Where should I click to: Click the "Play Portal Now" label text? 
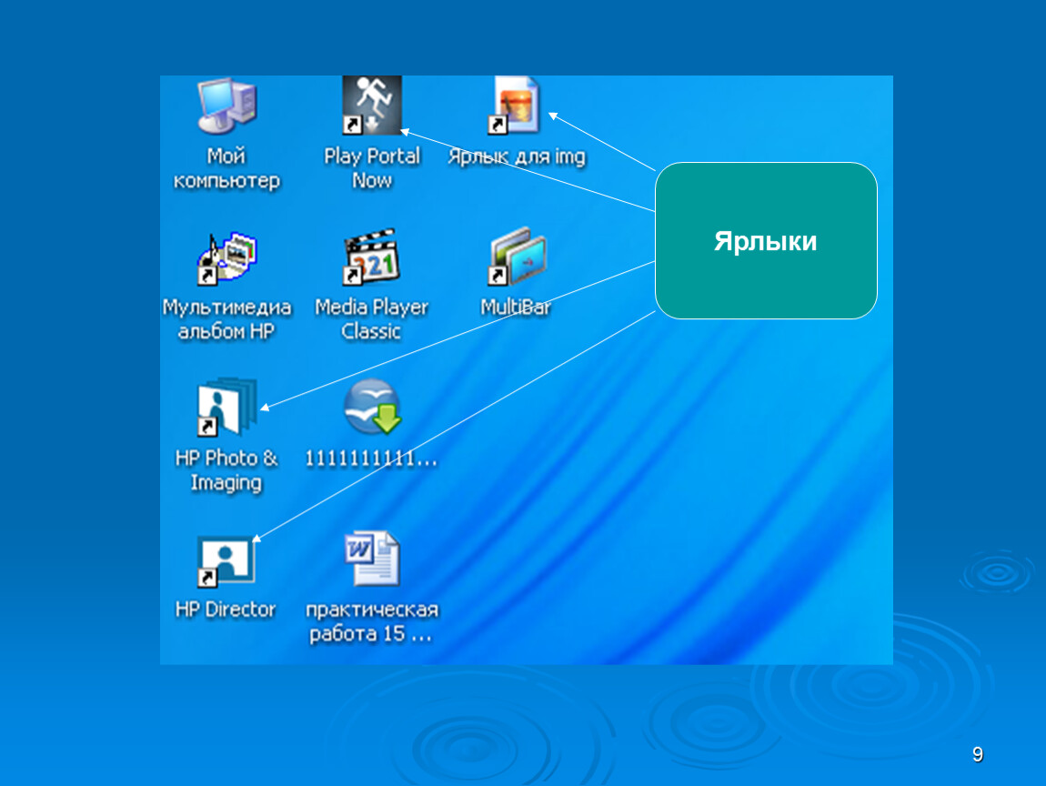(x=372, y=168)
